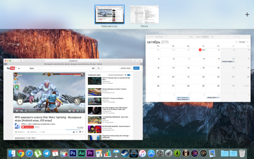
Task: Focus the YouTube search field
Action: [62, 68]
